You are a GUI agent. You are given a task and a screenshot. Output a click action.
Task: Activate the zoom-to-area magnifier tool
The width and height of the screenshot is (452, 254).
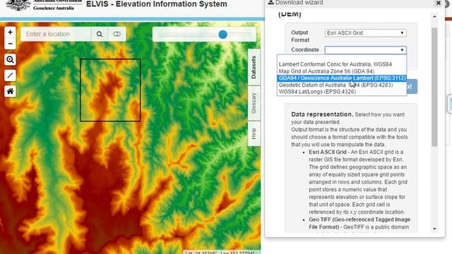(10, 59)
